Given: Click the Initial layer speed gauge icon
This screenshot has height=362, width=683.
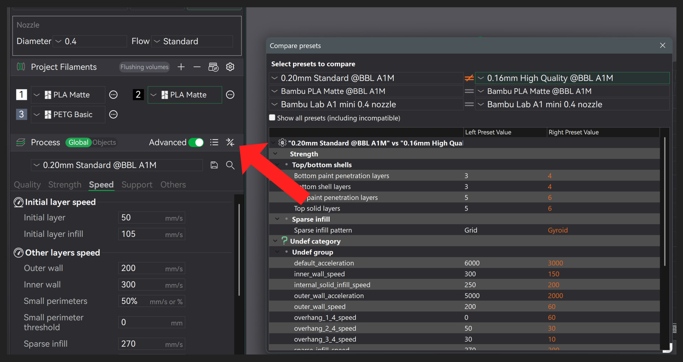Looking at the screenshot, I should click(18, 202).
